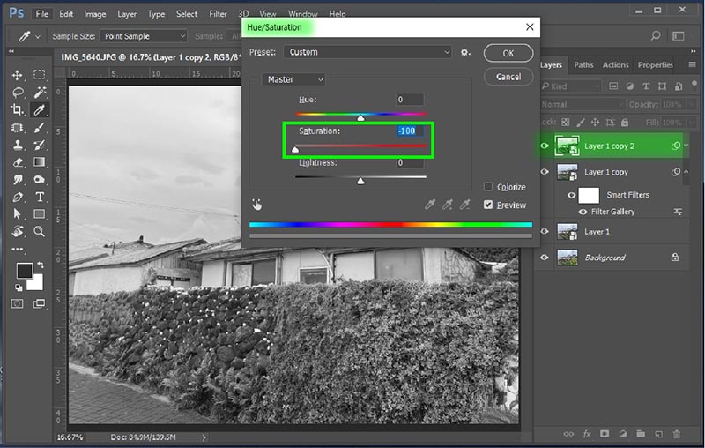Hide the Background layer
705x448 pixels.
(x=545, y=258)
